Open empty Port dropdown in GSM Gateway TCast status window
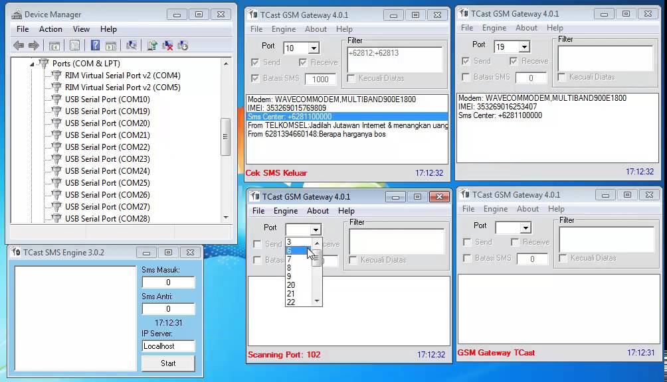The width and height of the screenshot is (667, 382). coord(525,228)
